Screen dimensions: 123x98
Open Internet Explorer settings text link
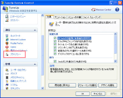18,39
